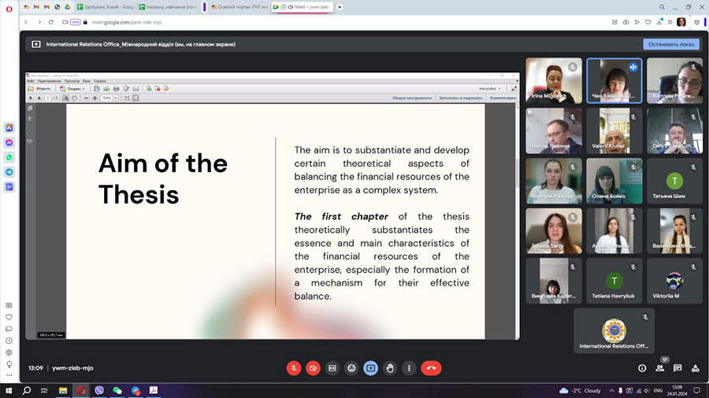
Task: Add page to bookmarks heart icon
Action: click(648, 22)
